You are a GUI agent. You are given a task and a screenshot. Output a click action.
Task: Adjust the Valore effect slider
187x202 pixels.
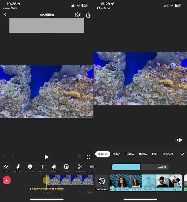pos(140,167)
